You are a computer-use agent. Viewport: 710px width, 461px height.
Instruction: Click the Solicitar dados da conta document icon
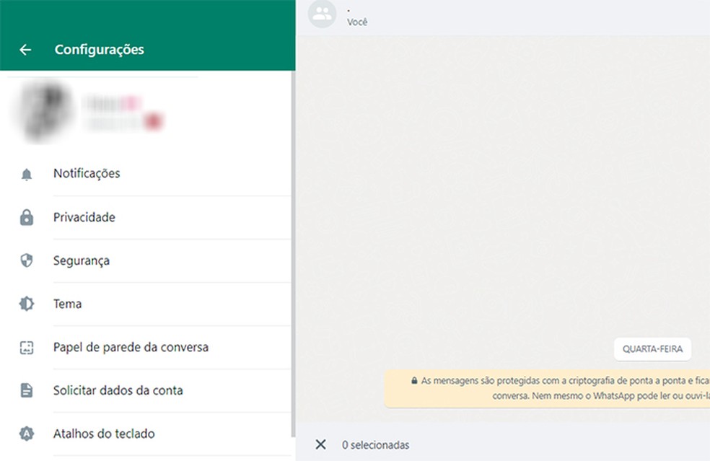27,390
